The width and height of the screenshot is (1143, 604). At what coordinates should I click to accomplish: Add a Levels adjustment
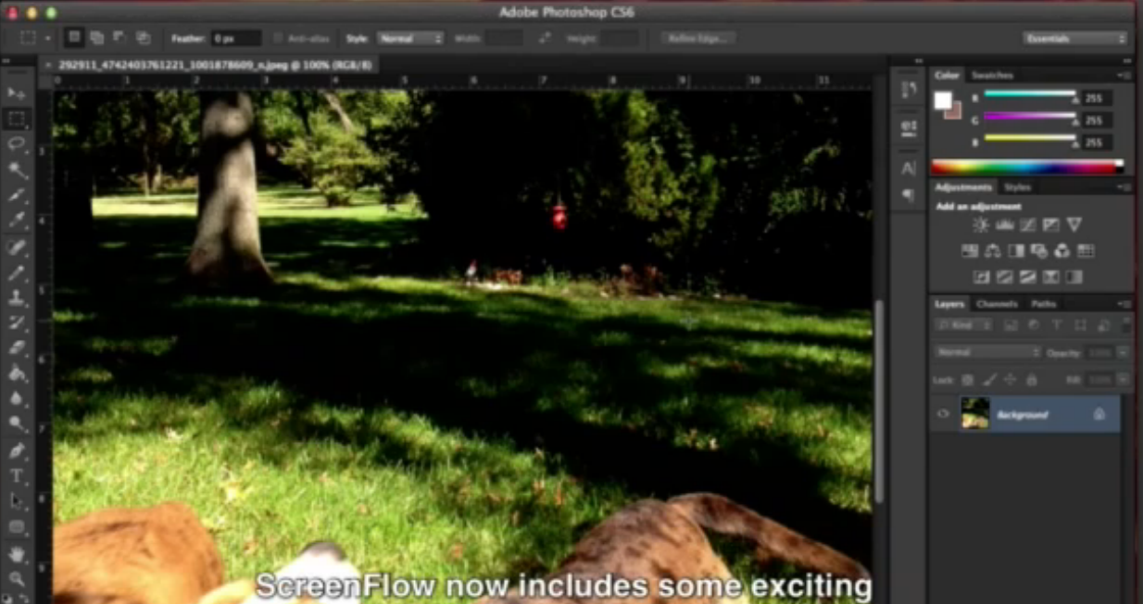[1004, 225]
